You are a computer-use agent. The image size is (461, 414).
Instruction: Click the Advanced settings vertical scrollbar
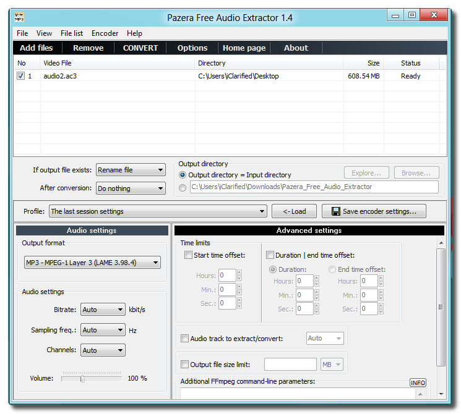pos(441,307)
